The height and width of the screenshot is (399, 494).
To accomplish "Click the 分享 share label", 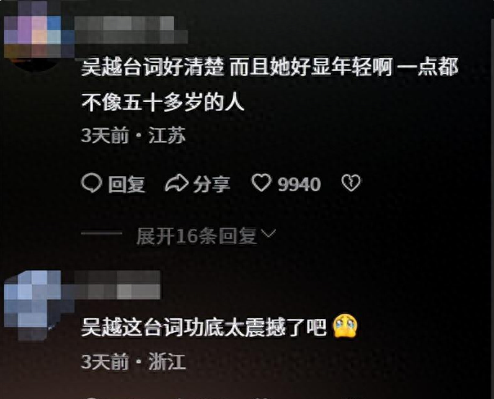I will 211,184.
